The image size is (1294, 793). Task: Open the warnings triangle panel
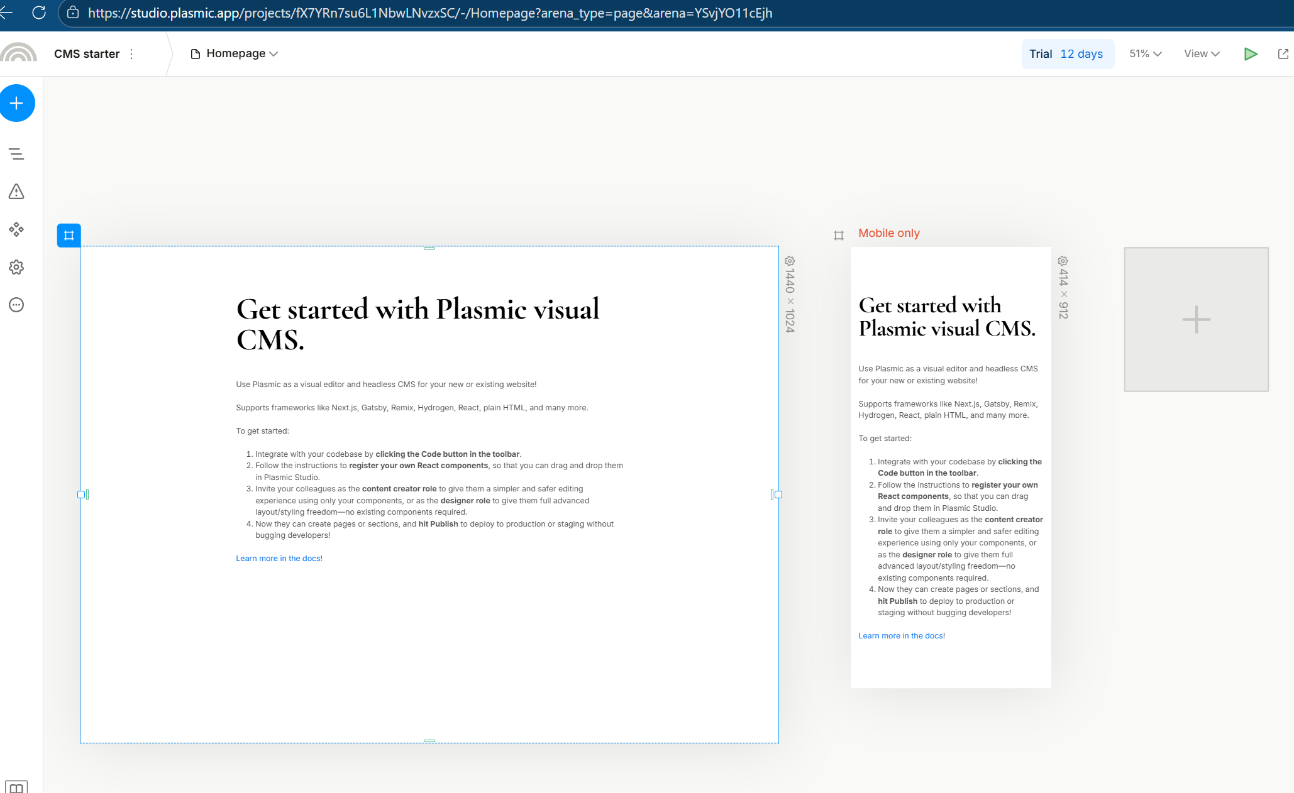(16, 192)
